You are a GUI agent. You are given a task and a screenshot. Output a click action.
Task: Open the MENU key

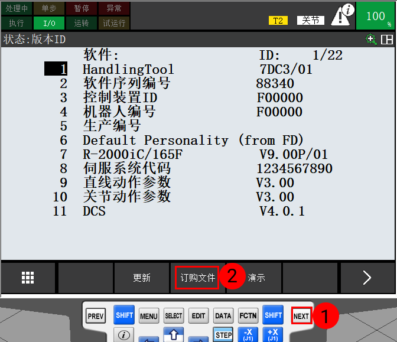coord(149,316)
